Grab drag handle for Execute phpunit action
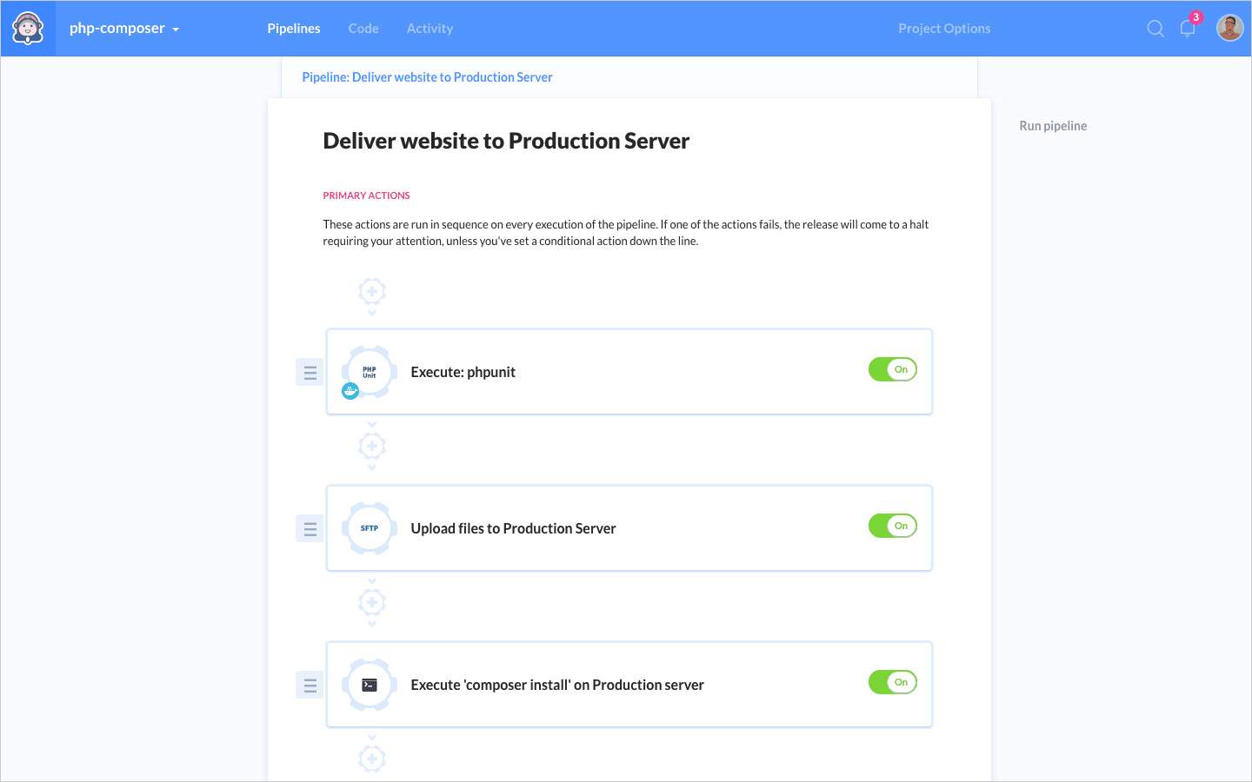 (310, 372)
